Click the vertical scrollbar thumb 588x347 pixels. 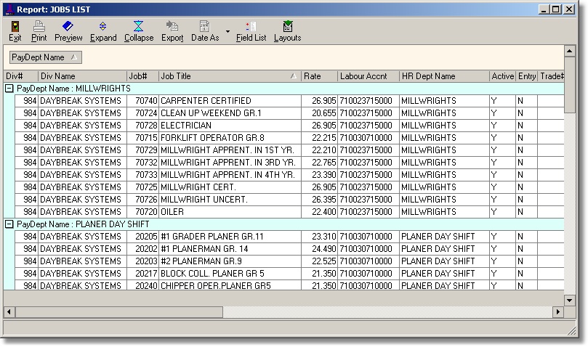pyautogui.click(x=570, y=85)
